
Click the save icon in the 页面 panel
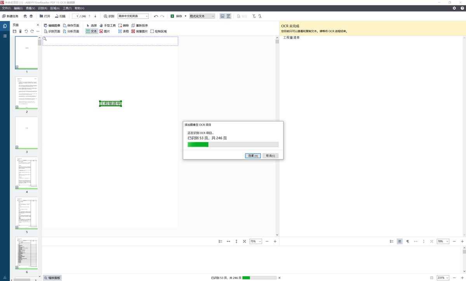[14, 31]
